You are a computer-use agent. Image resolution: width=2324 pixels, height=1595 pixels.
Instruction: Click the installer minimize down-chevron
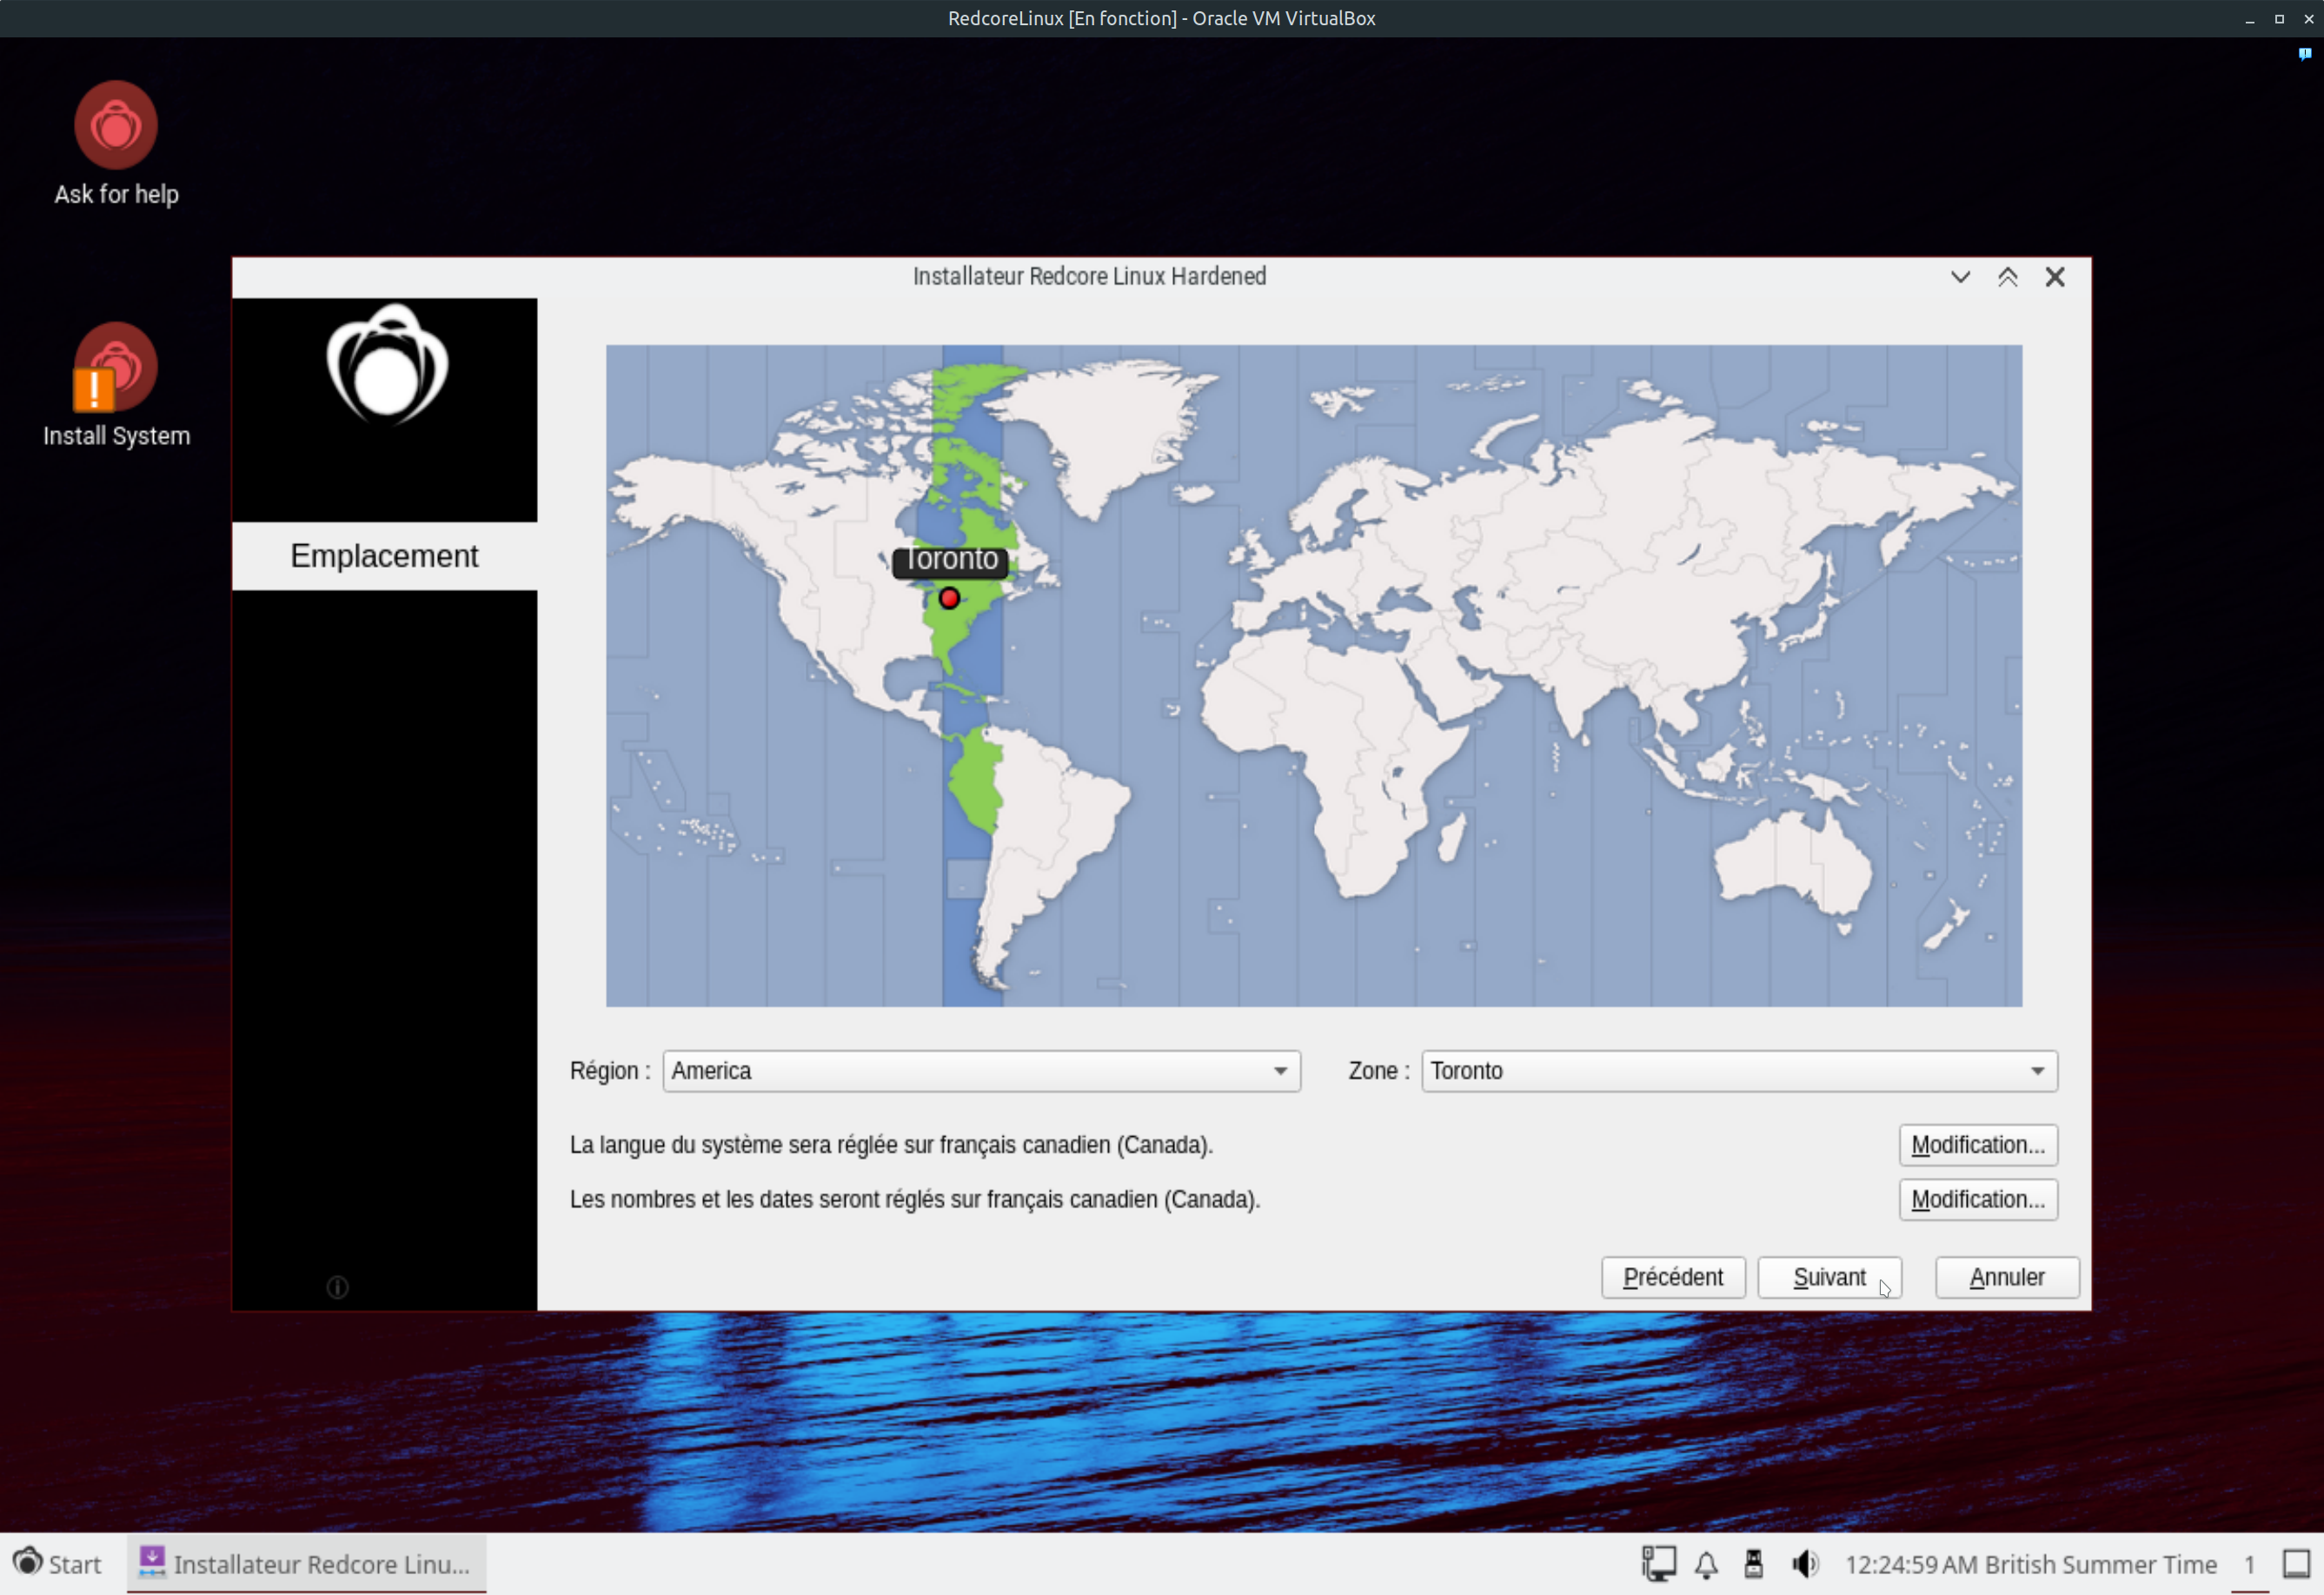pos(1961,277)
